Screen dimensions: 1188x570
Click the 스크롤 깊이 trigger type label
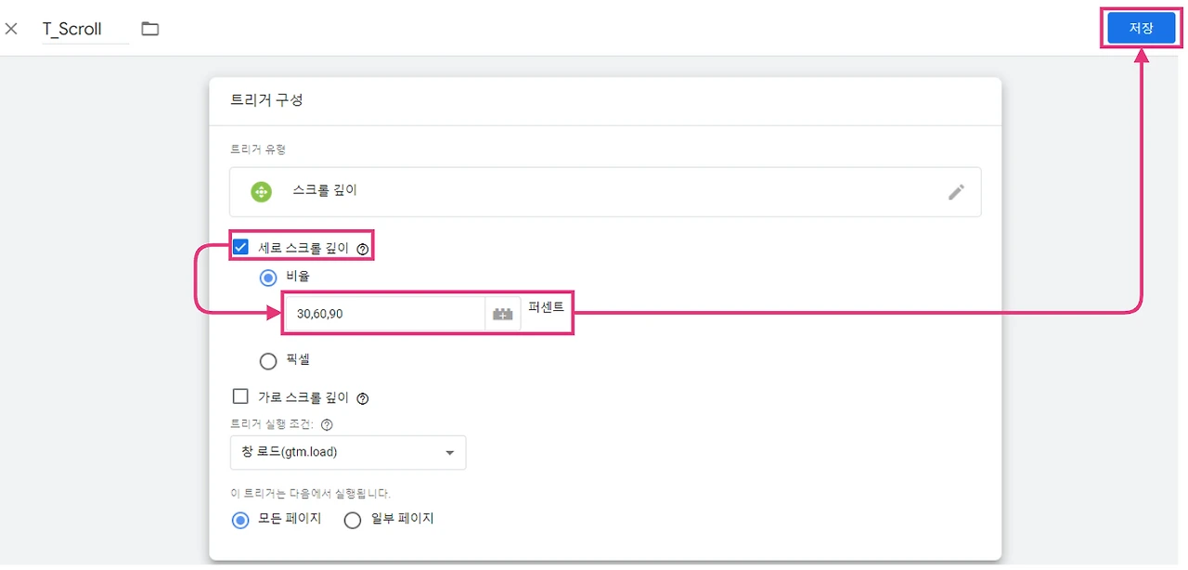pyautogui.click(x=325, y=190)
